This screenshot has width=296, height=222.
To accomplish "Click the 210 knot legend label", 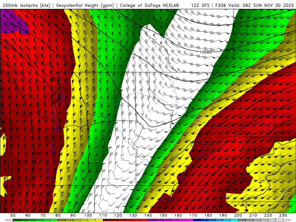I will (253, 215).
